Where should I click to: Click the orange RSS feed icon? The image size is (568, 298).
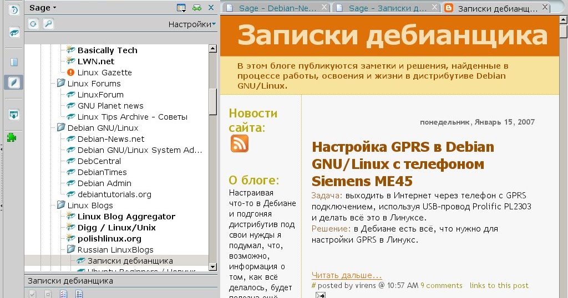(239, 143)
